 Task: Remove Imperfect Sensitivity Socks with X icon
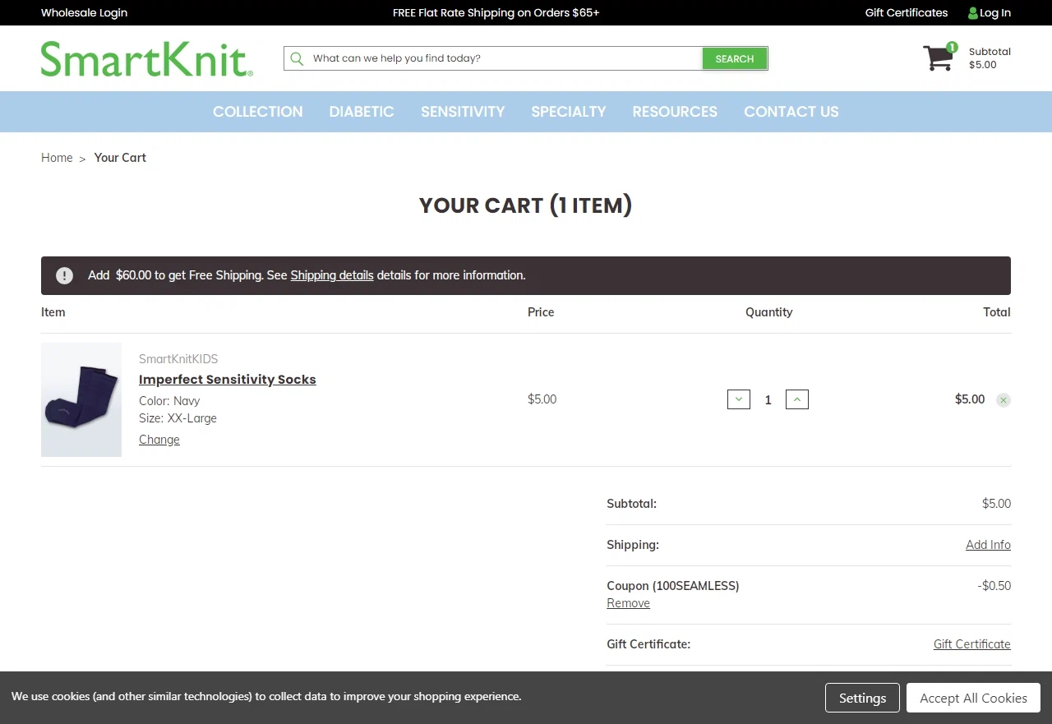(x=1004, y=400)
